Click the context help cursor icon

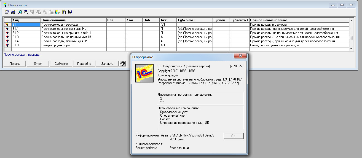(70, 12)
